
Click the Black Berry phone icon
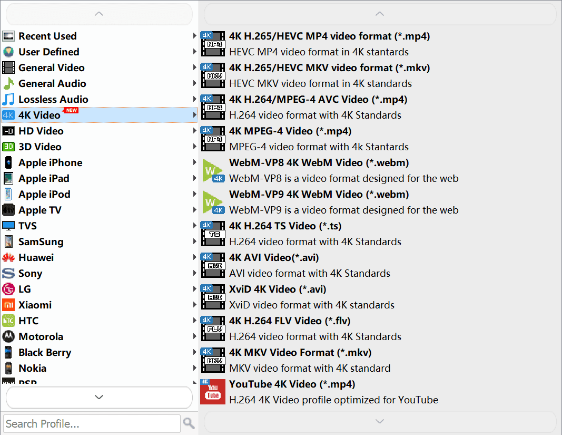8,352
